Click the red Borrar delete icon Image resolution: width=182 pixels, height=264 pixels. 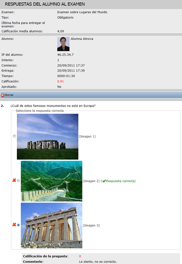[3, 95]
